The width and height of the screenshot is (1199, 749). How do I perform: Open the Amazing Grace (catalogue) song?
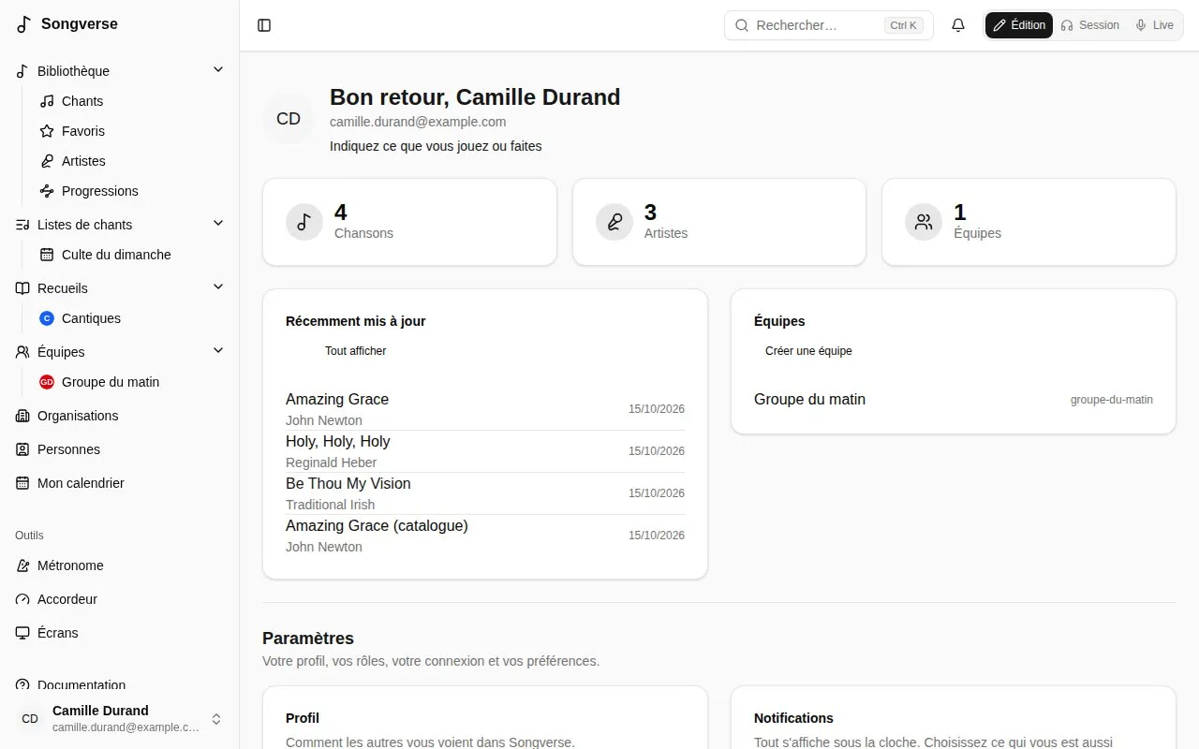485,536
